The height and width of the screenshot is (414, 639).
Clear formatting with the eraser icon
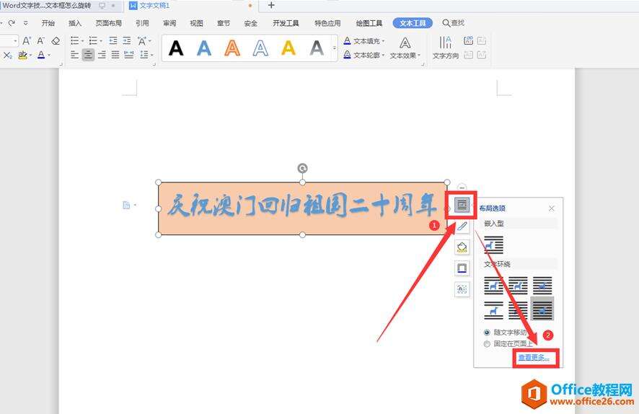(x=56, y=40)
